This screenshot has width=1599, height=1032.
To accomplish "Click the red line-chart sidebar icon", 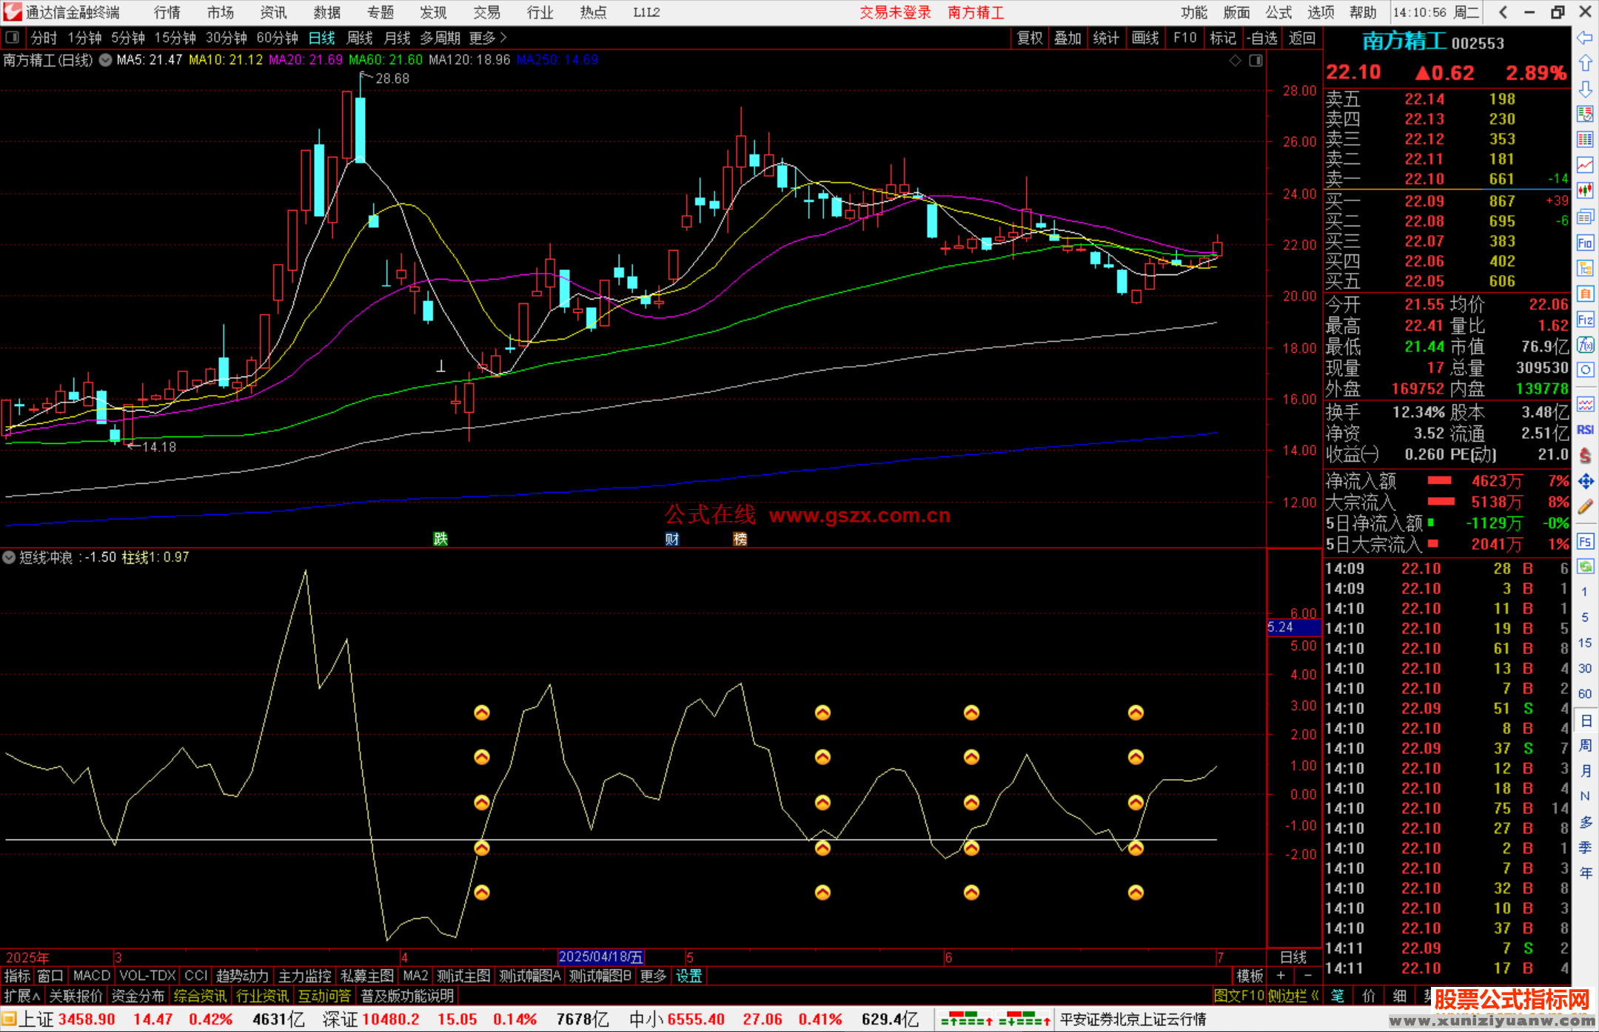I will pos(1585,165).
